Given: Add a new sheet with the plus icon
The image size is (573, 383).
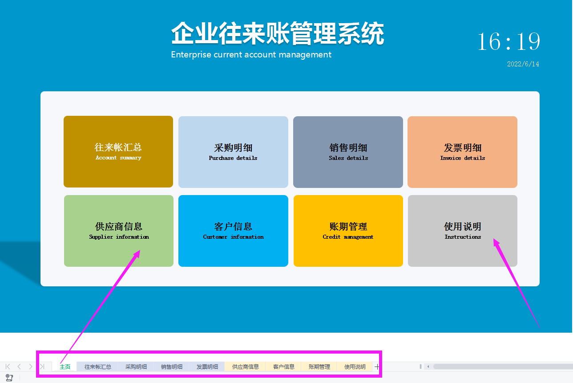Looking at the screenshot, I should (377, 367).
